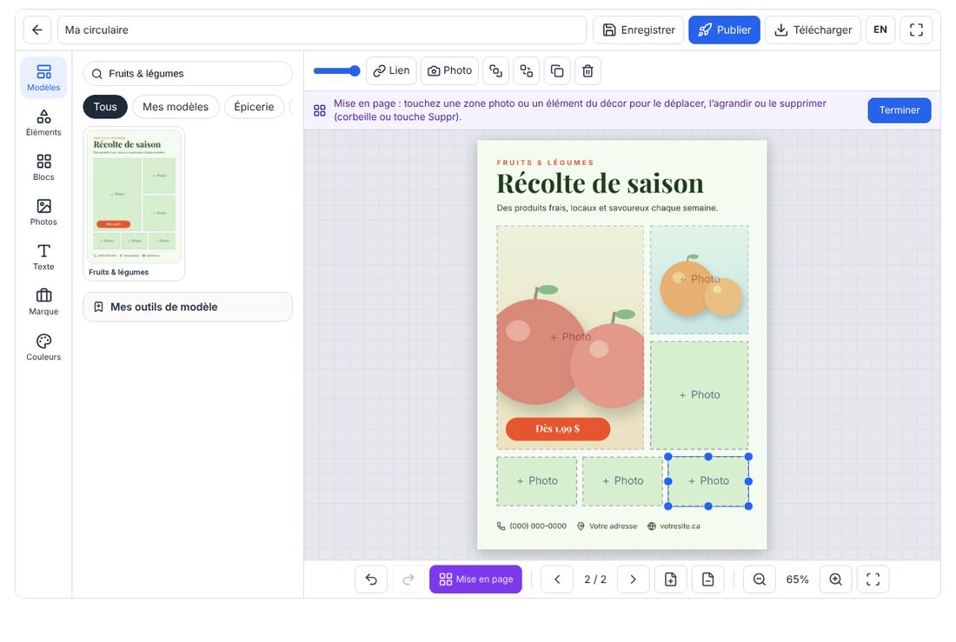Enter fullscreen from the top bar
Screen dimensions: 956x642
coord(916,30)
